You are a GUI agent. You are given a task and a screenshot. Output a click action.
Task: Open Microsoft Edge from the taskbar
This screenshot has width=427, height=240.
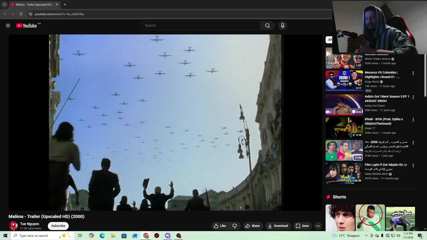tap(102, 236)
